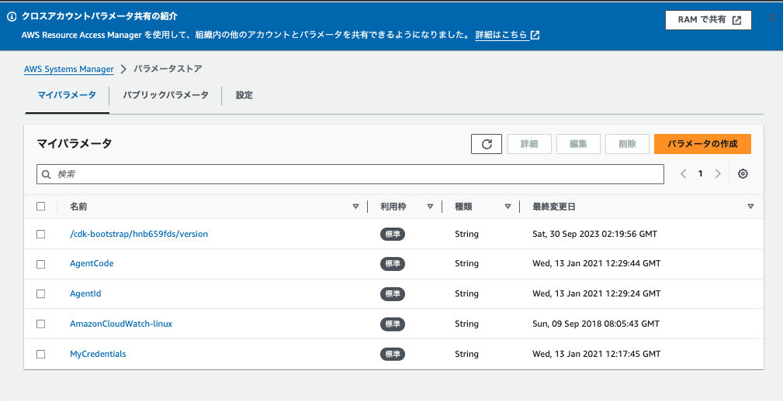Click the breadcrumb separator chevron
Viewport: 783px width, 401px height.
(123, 69)
